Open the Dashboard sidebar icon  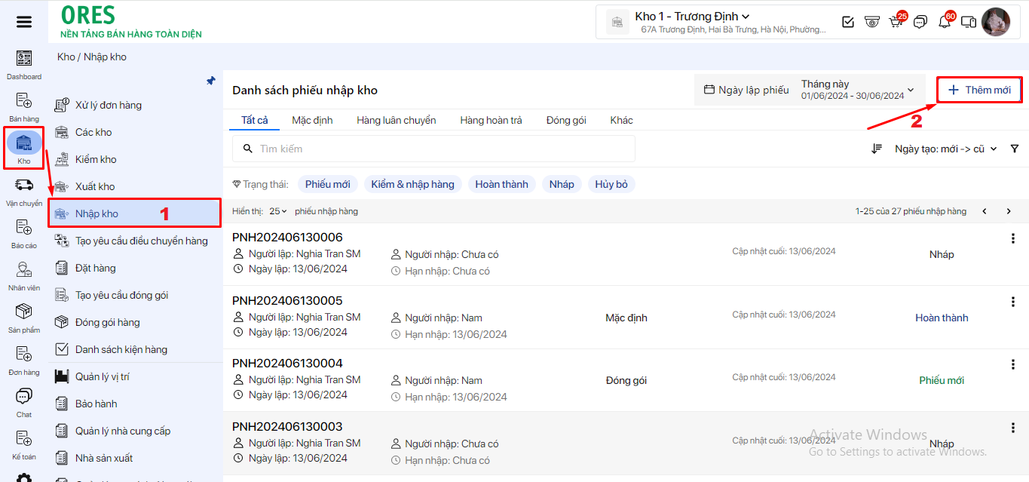[24, 65]
